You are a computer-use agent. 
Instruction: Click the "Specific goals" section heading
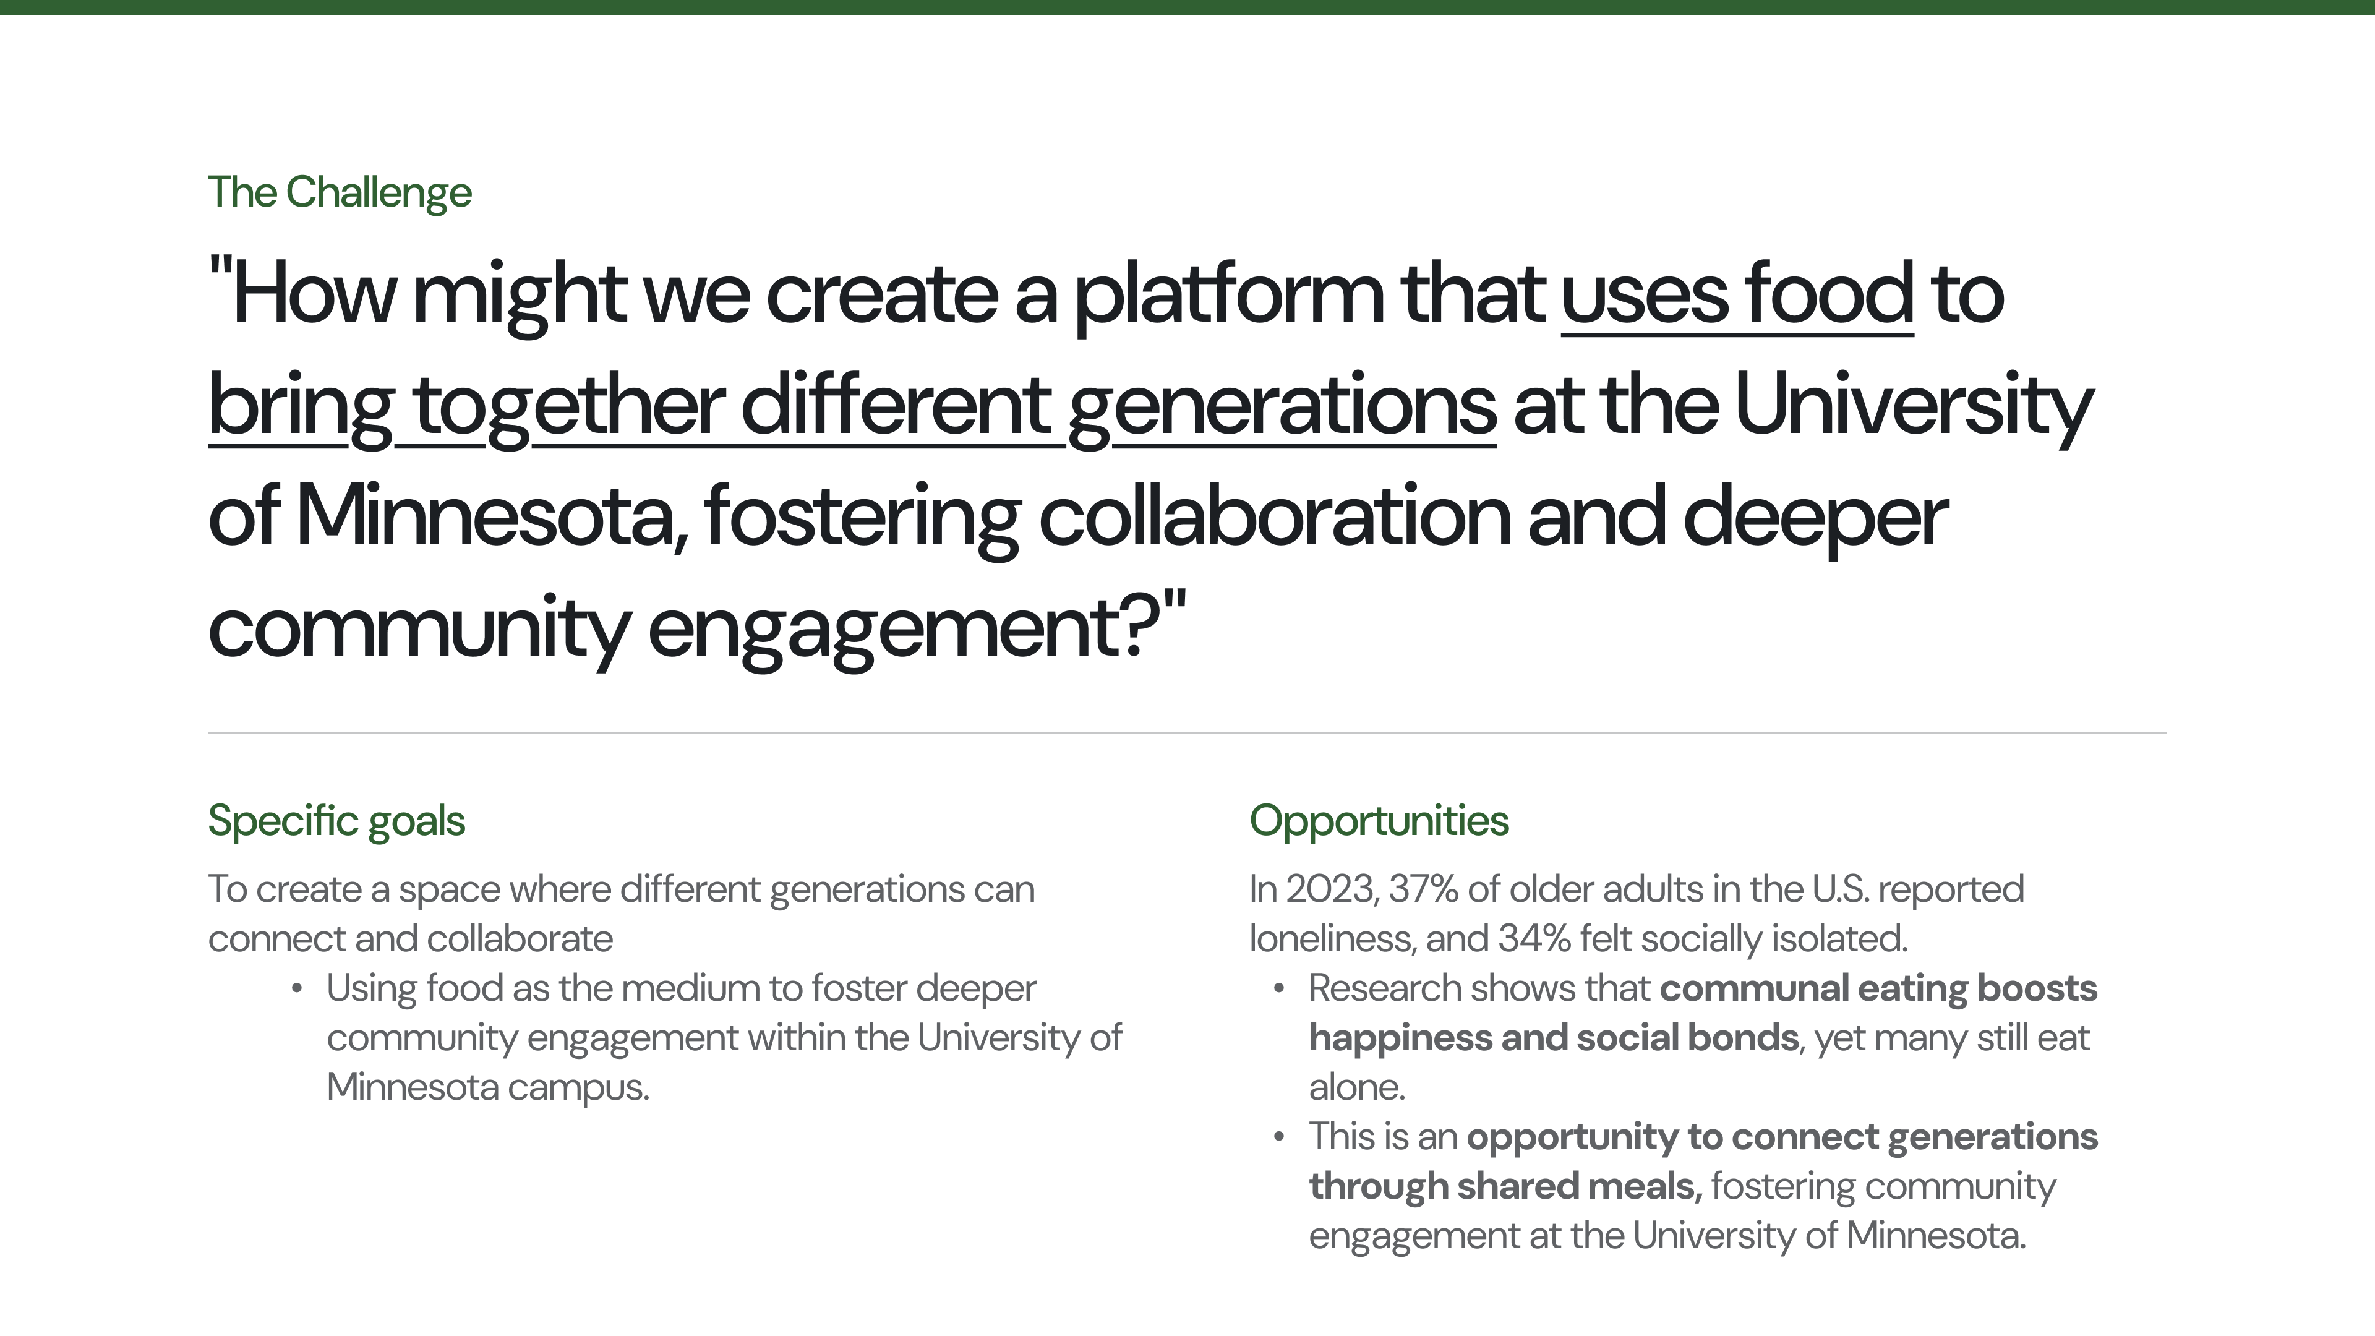coord(336,821)
